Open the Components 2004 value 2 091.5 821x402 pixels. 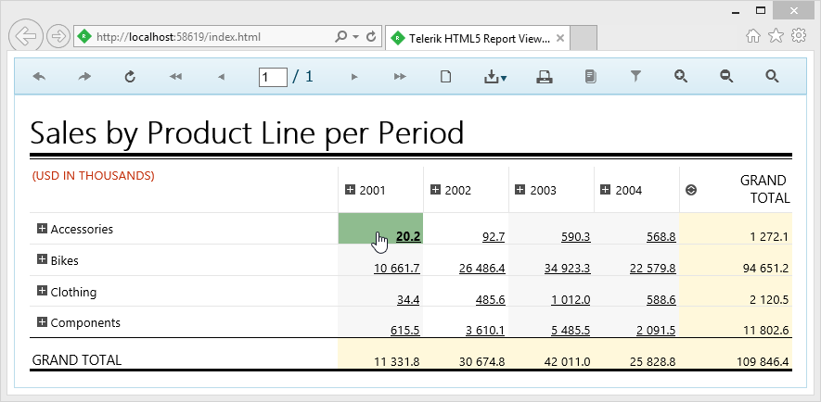coord(656,331)
